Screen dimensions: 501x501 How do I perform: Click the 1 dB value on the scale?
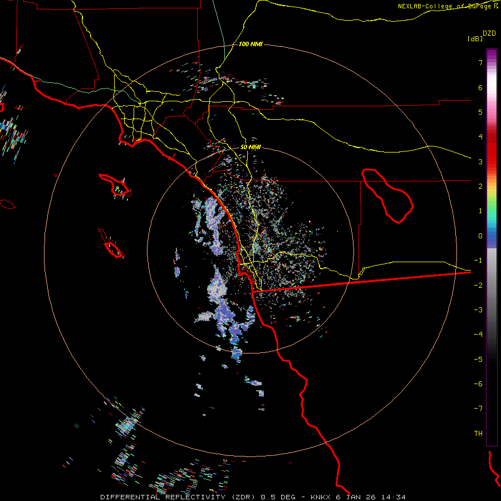pyautogui.click(x=480, y=211)
